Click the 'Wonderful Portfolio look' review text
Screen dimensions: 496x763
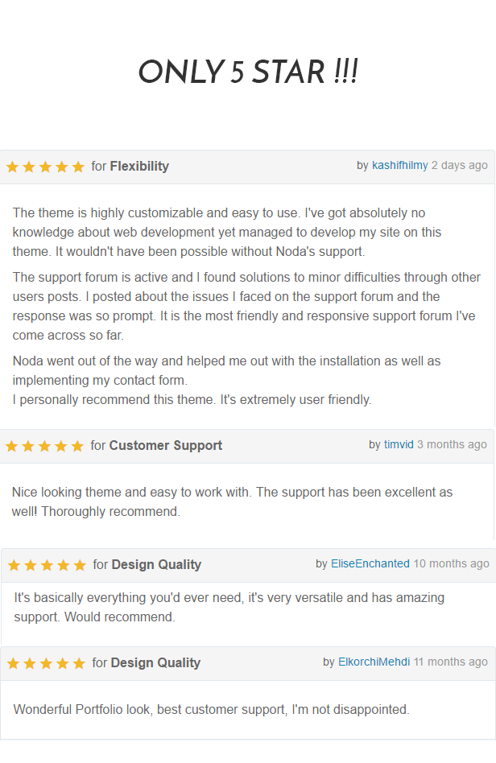point(211,710)
